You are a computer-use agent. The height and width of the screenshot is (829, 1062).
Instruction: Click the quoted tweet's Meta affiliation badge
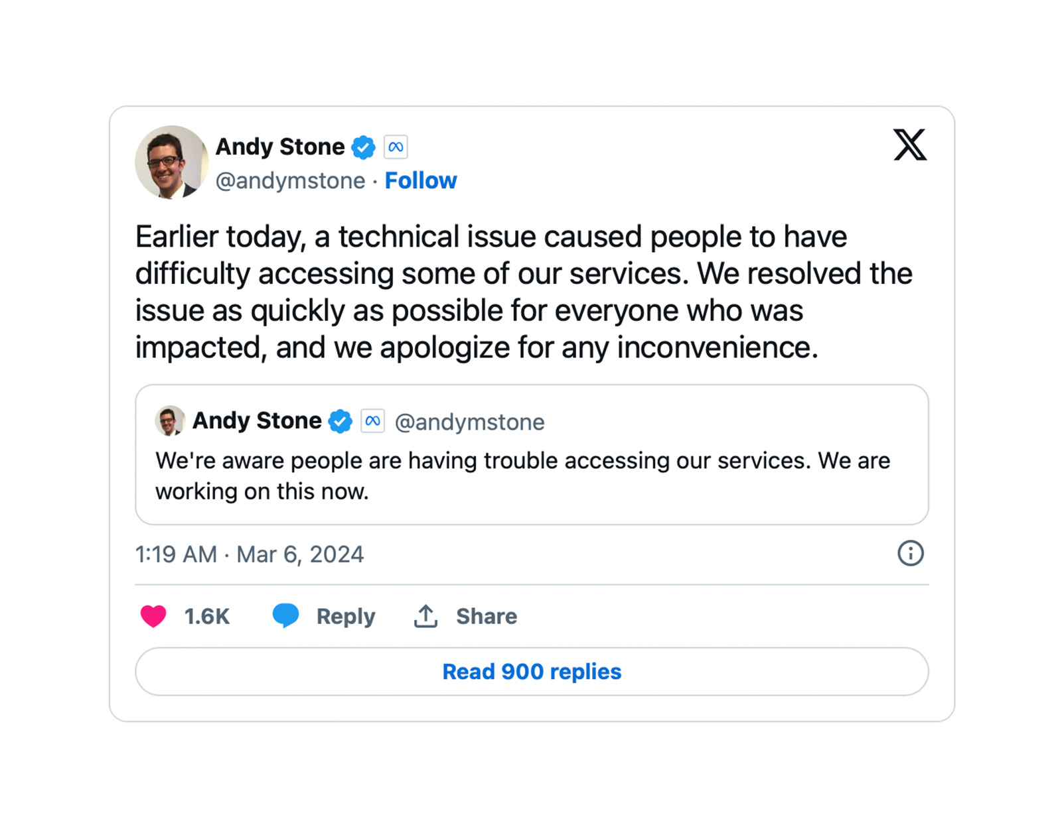[x=373, y=421]
